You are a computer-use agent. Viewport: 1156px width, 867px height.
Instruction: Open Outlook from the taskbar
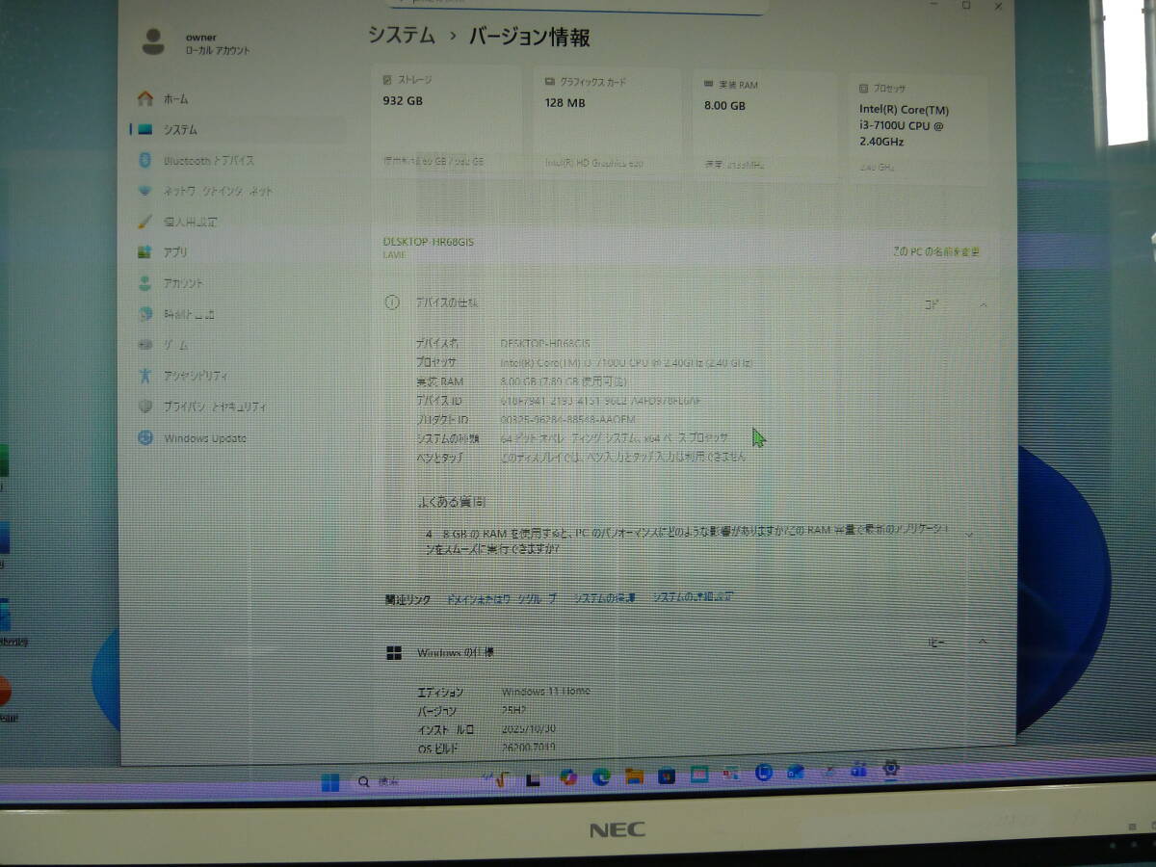[796, 772]
